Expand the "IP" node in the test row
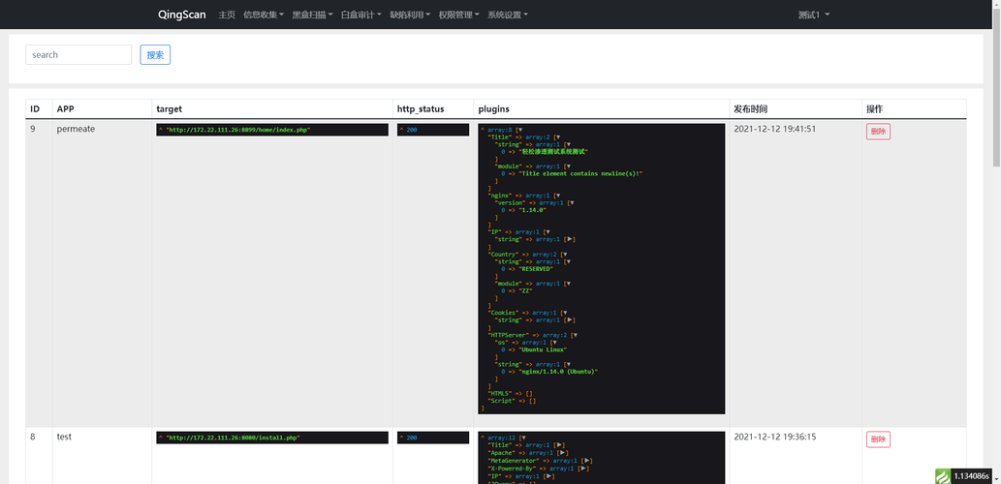1001x484 pixels. click(549, 475)
